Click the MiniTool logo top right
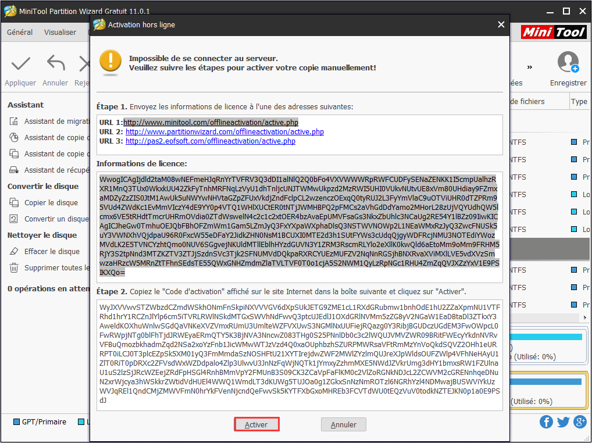This screenshot has height=443, width=592. [553, 32]
